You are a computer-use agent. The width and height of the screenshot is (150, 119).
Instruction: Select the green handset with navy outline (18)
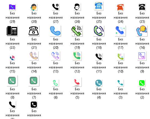click(x=99, y=31)
